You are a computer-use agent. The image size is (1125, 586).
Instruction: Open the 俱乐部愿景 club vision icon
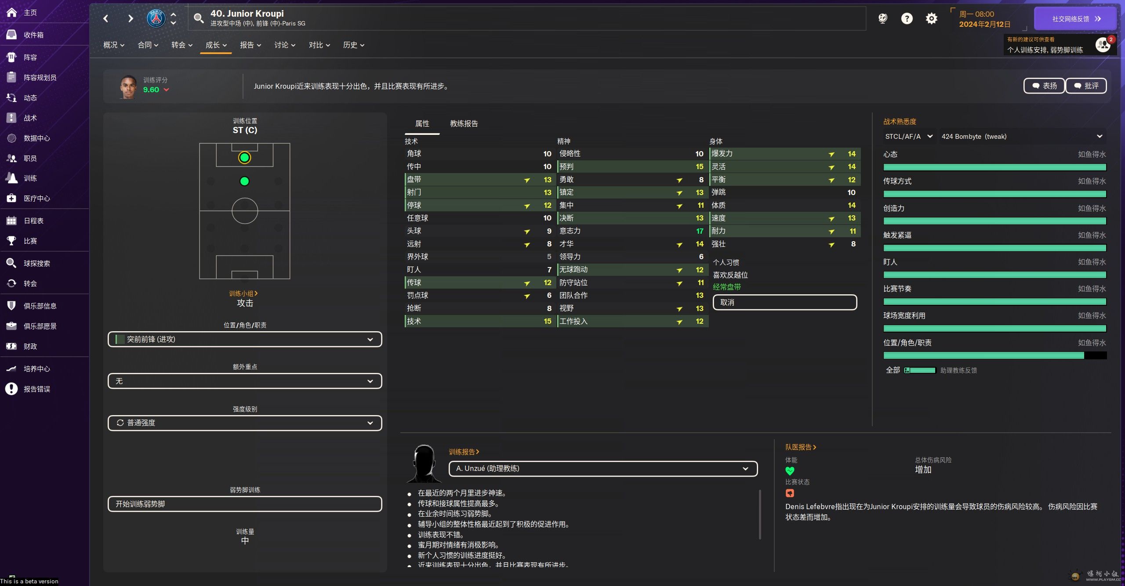[12, 326]
